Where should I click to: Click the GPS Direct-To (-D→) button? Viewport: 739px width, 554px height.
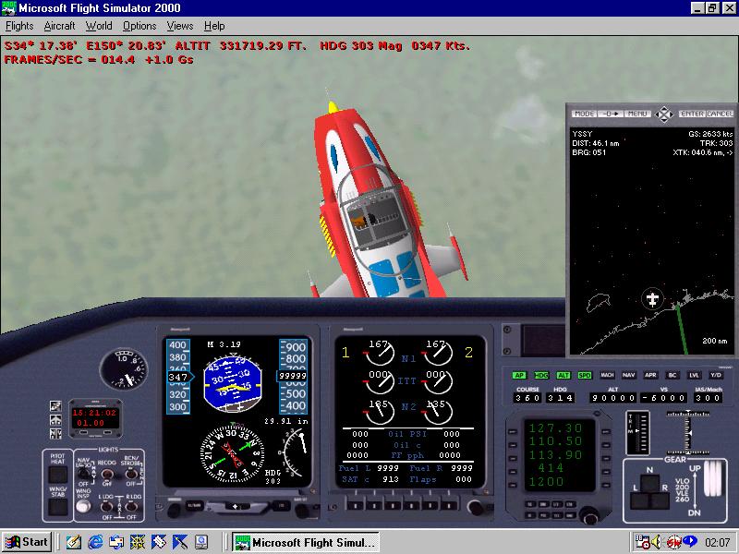[611, 114]
